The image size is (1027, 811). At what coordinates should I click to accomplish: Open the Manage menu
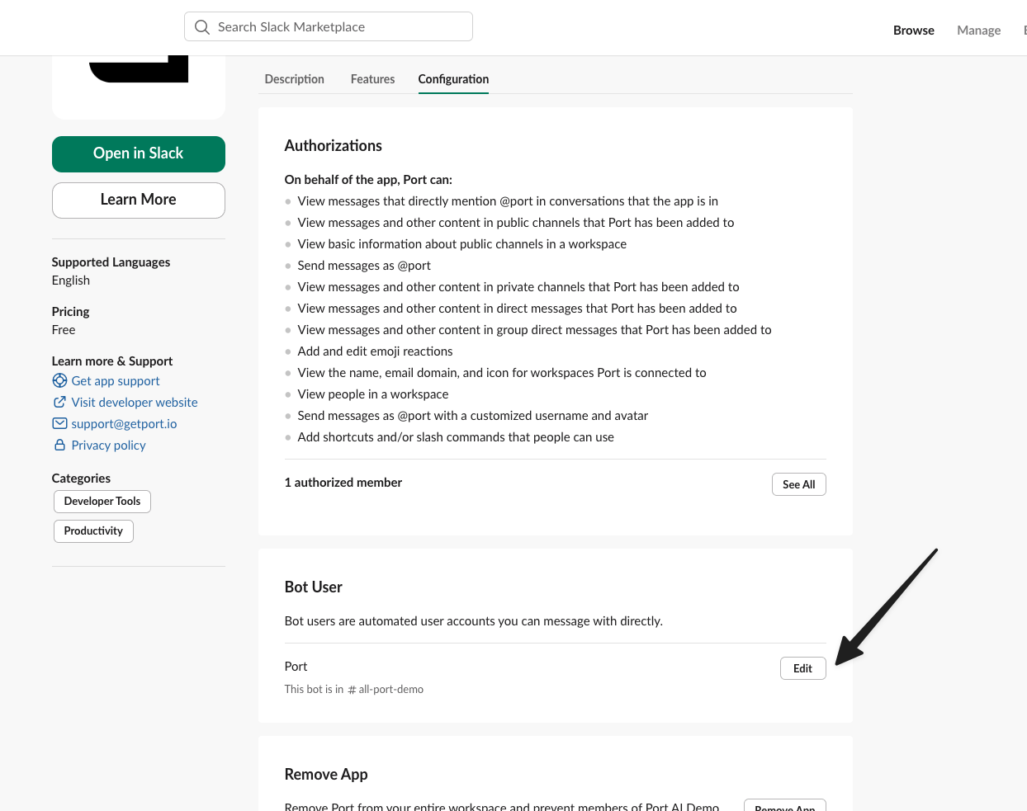pos(978,30)
